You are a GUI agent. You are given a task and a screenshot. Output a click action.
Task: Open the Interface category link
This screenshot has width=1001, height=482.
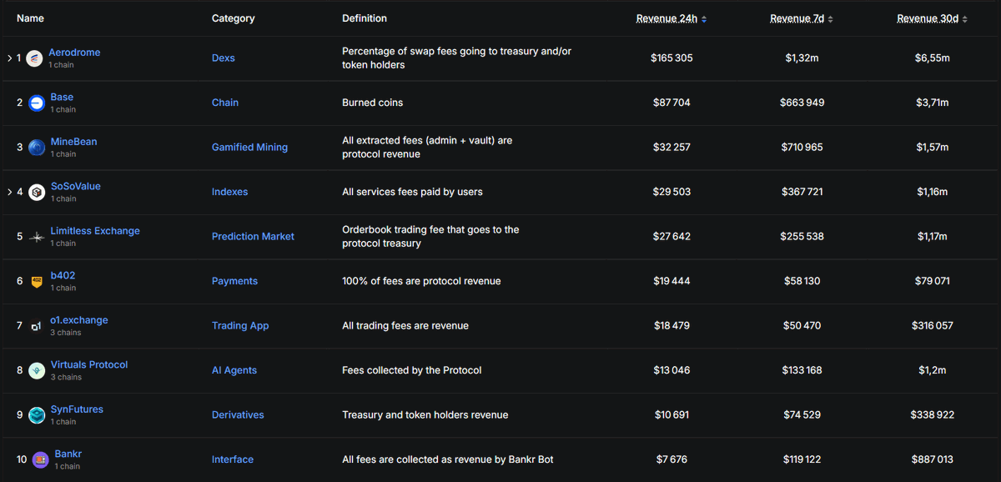click(233, 459)
